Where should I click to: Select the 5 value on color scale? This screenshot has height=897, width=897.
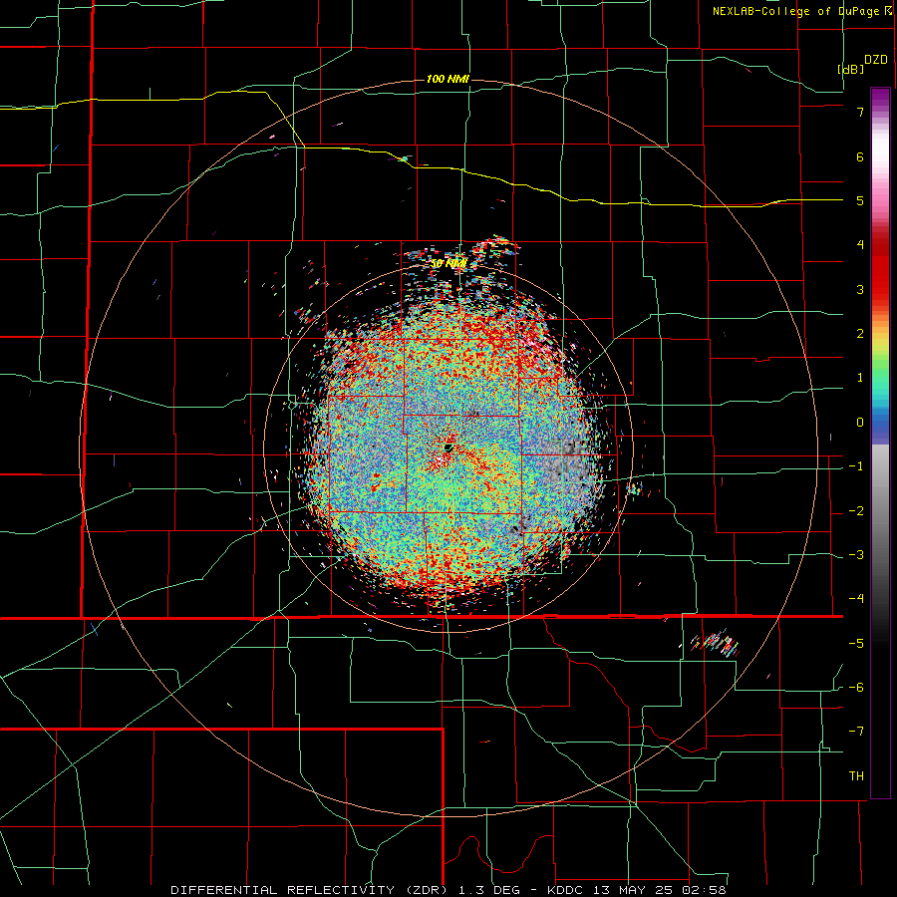pyautogui.click(x=860, y=200)
